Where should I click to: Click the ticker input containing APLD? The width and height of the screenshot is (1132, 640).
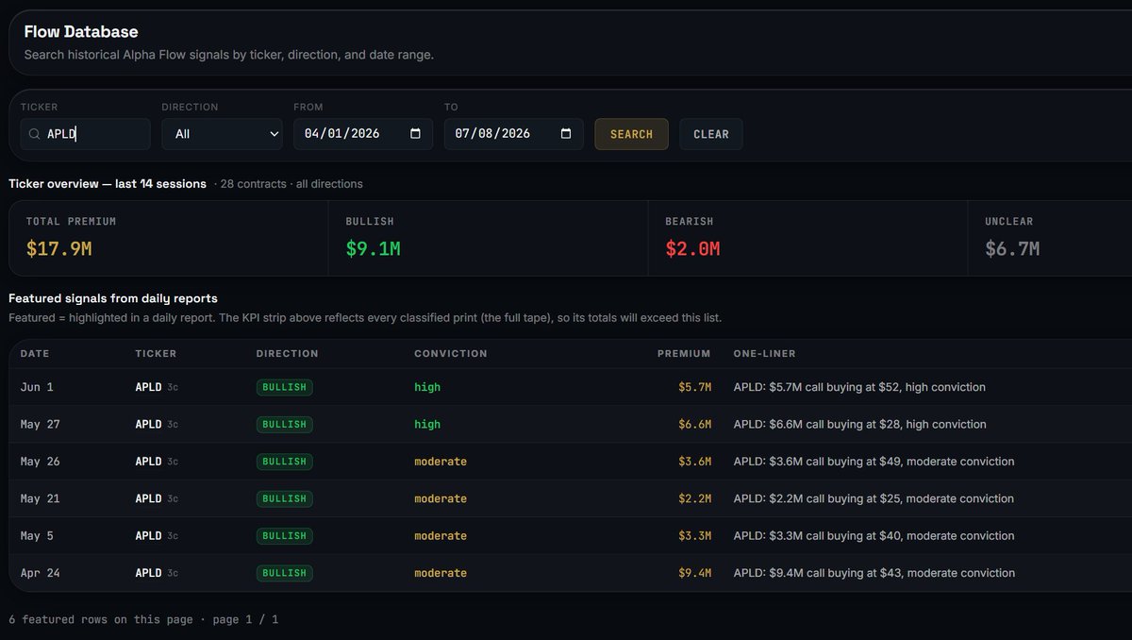click(x=85, y=134)
